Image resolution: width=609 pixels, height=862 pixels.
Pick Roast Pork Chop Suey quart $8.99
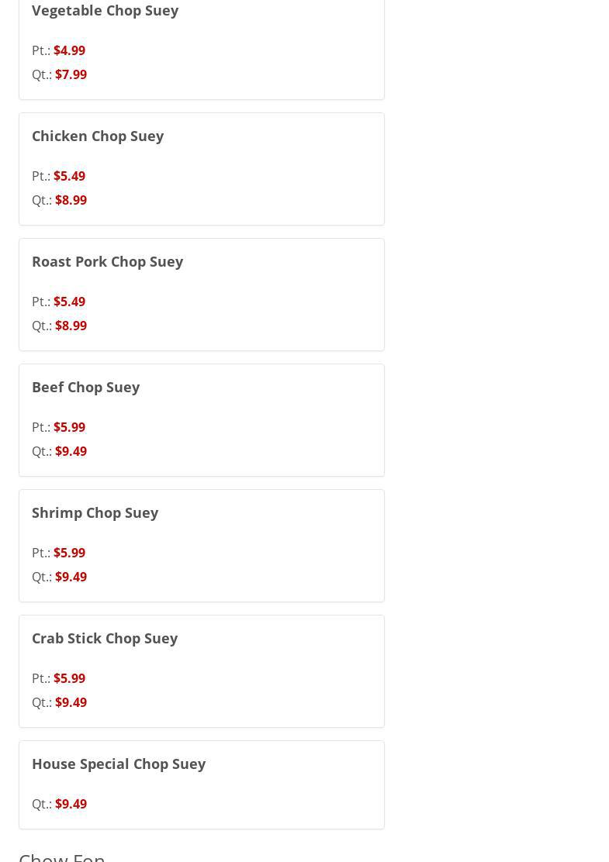(71, 326)
